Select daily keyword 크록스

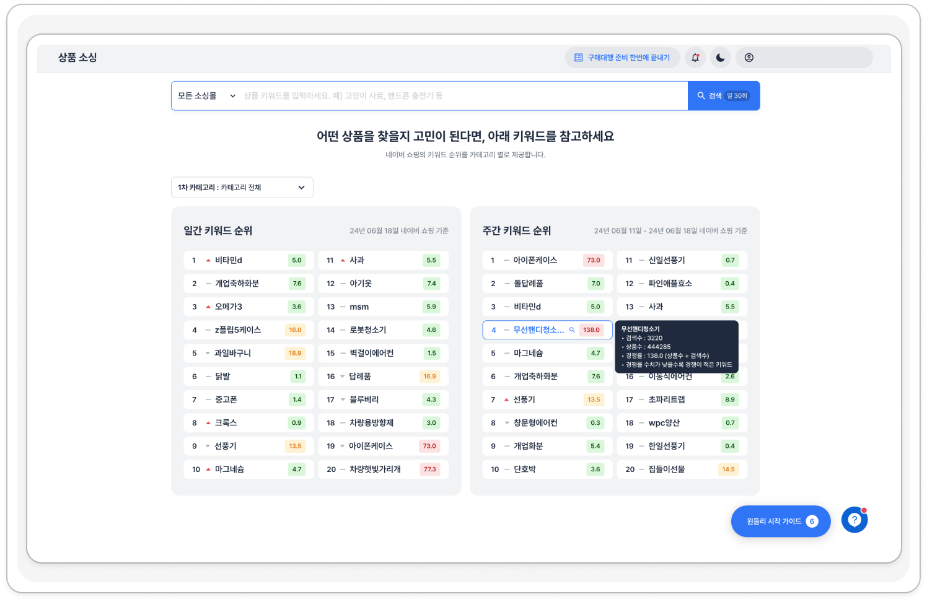coord(249,423)
